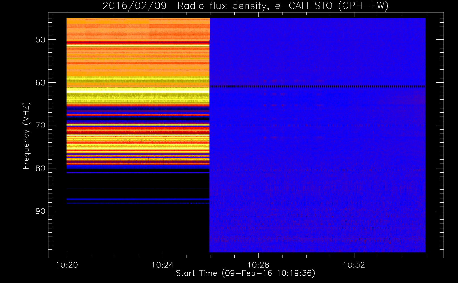Click the frequency tick label "60"
Image resolution: width=458 pixels, height=283 pixels.
tap(40, 83)
